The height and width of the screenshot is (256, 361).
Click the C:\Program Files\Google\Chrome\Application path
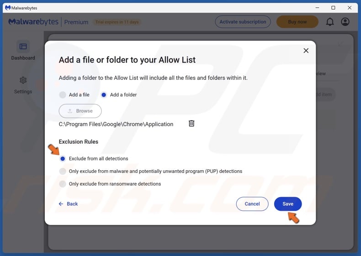(x=116, y=124)
